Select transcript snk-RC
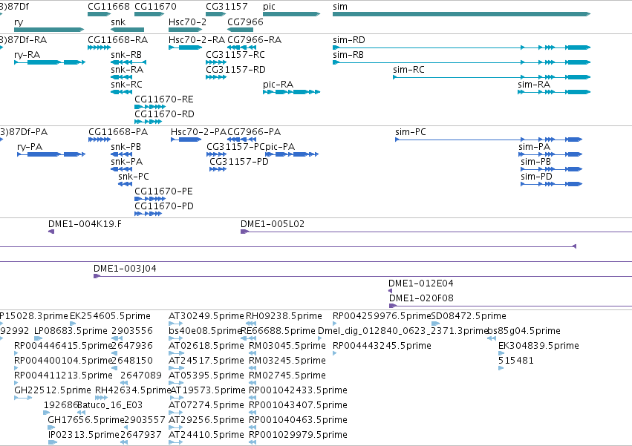This screenshot has width=632, height=446. tap(121, 92)
